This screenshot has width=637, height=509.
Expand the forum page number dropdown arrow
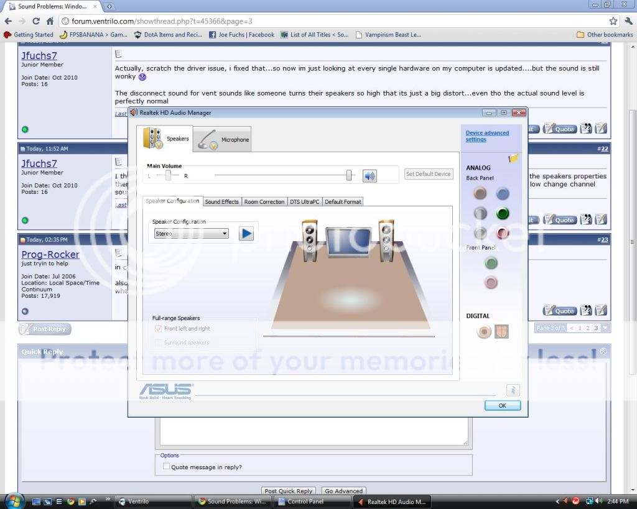point(605,328)
